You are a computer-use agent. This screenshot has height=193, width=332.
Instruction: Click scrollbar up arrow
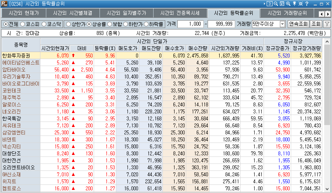click(327, 42)
